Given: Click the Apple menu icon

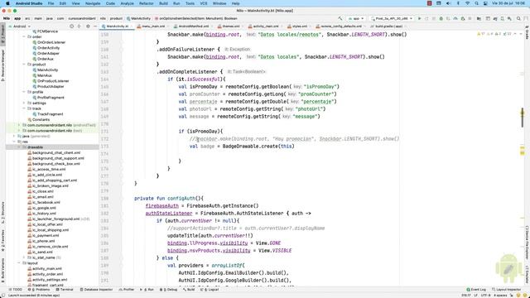Looking at the screenshot, I should coord(7,3).
